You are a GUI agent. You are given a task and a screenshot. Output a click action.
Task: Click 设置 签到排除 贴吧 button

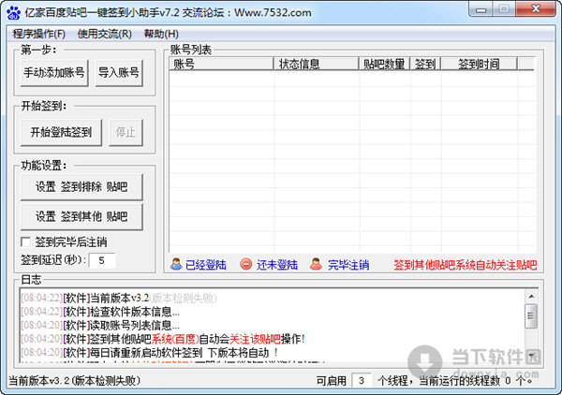click(81, 187)
